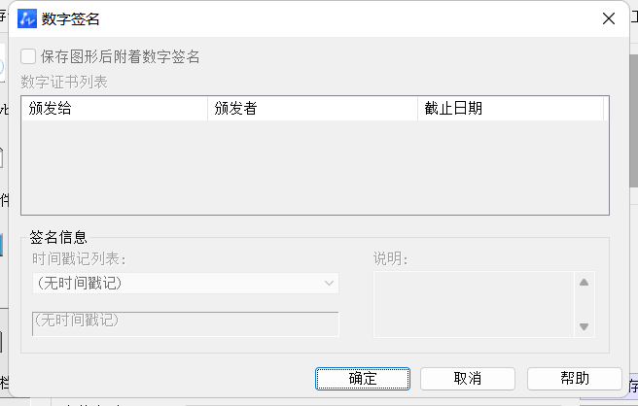Viewport: 638px width, 406px height.
Task: Enable 保存图形后附着数字签名 checkbox
Action: (x=28, y=56)
